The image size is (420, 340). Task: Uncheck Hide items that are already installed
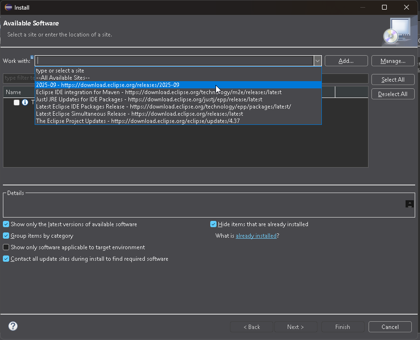point(213,224)
